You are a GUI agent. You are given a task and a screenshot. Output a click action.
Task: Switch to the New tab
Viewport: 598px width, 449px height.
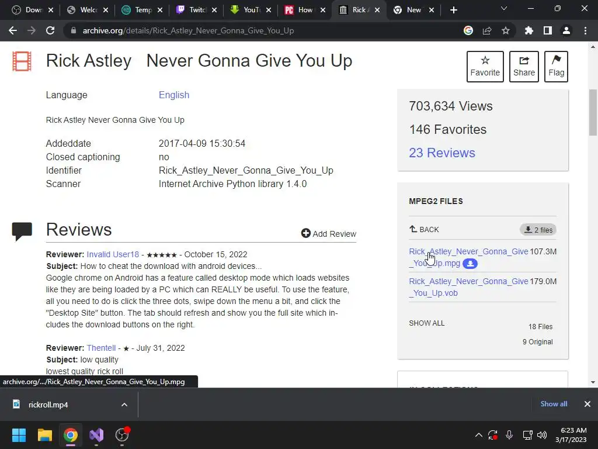413,10
